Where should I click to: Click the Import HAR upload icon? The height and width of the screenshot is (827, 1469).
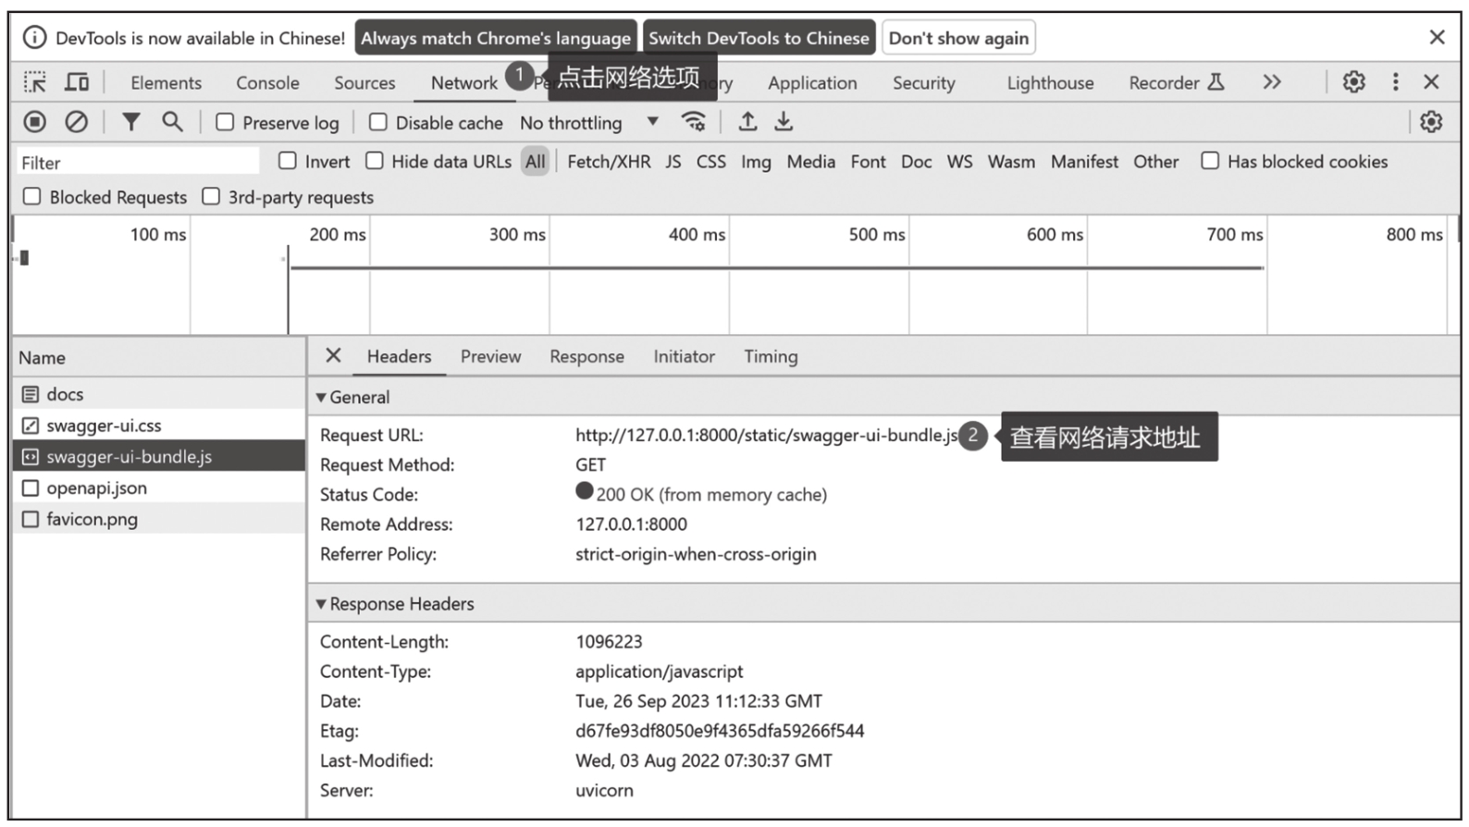(x=747, y=122)
